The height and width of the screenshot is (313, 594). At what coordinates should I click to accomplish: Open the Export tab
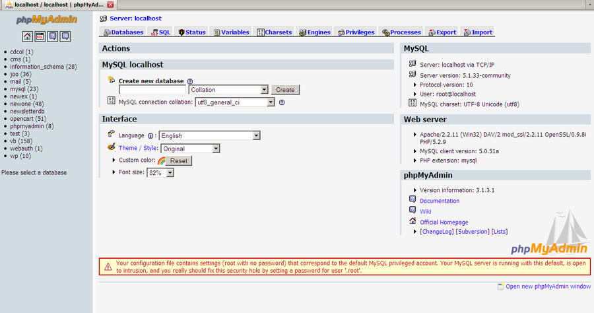pos(442,32)
